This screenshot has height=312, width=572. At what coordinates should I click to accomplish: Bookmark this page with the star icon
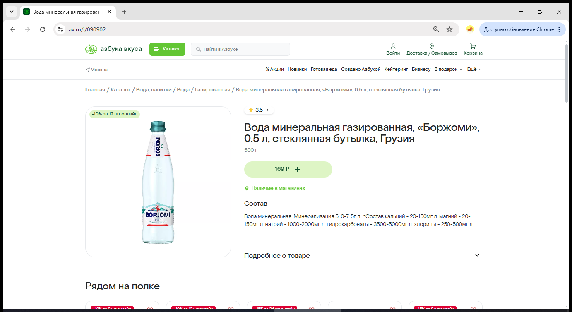[x=449, y=29]
